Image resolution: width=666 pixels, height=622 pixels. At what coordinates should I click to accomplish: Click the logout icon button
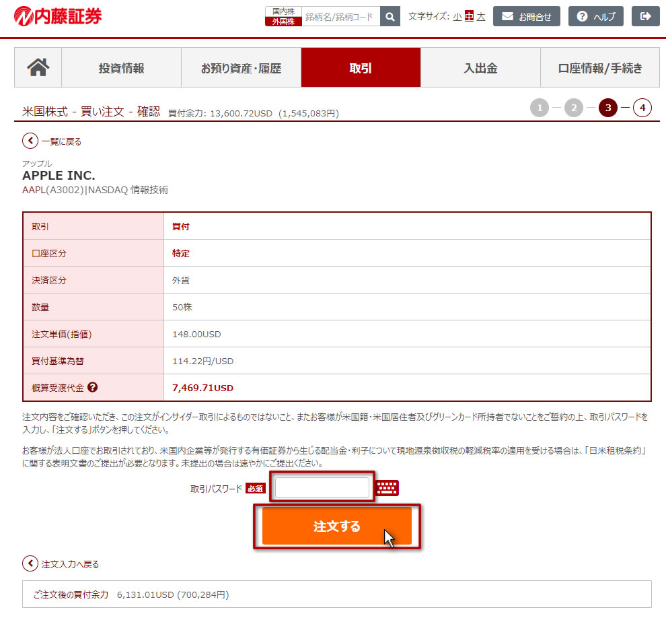point(646,17)
